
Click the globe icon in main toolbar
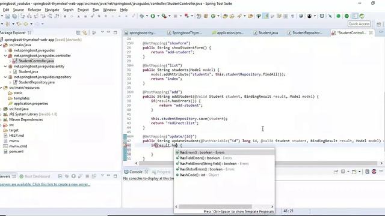coord(301,16)
